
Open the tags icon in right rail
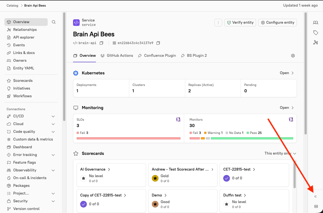(315, 33)
